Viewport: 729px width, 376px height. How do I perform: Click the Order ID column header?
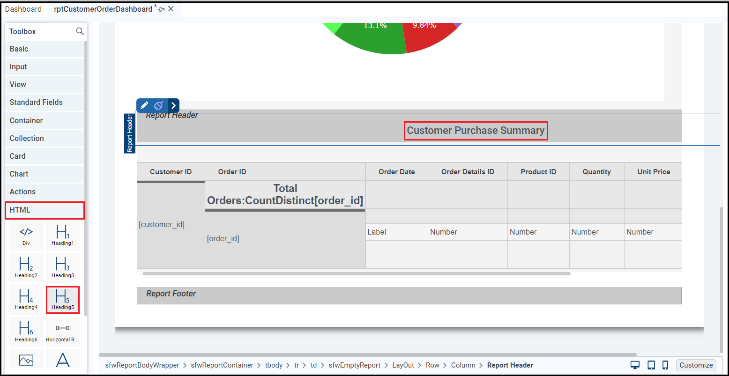(285, 172)
